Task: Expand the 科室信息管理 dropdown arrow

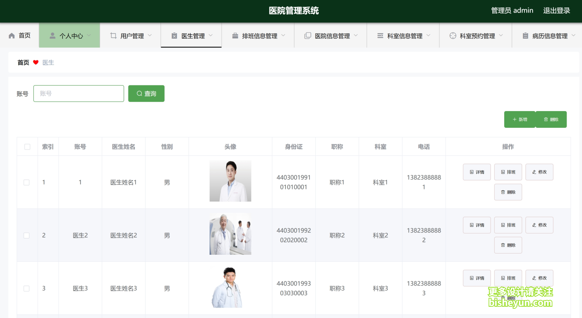Action: click(x=428, y=35)
